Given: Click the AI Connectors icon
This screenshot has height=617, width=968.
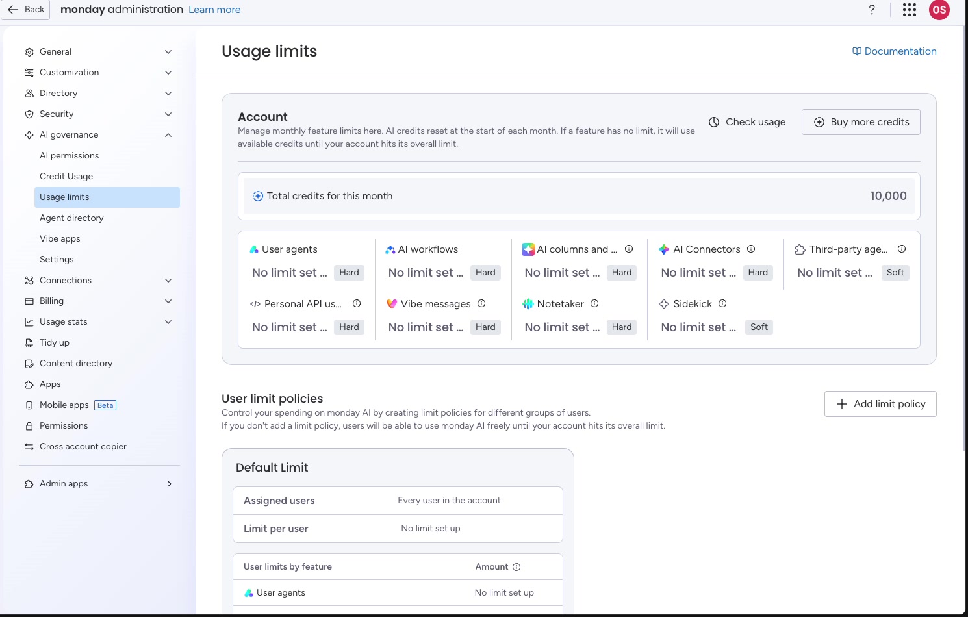Looking at the screenshot, I should pyautogui.click(x=664, y=249).
